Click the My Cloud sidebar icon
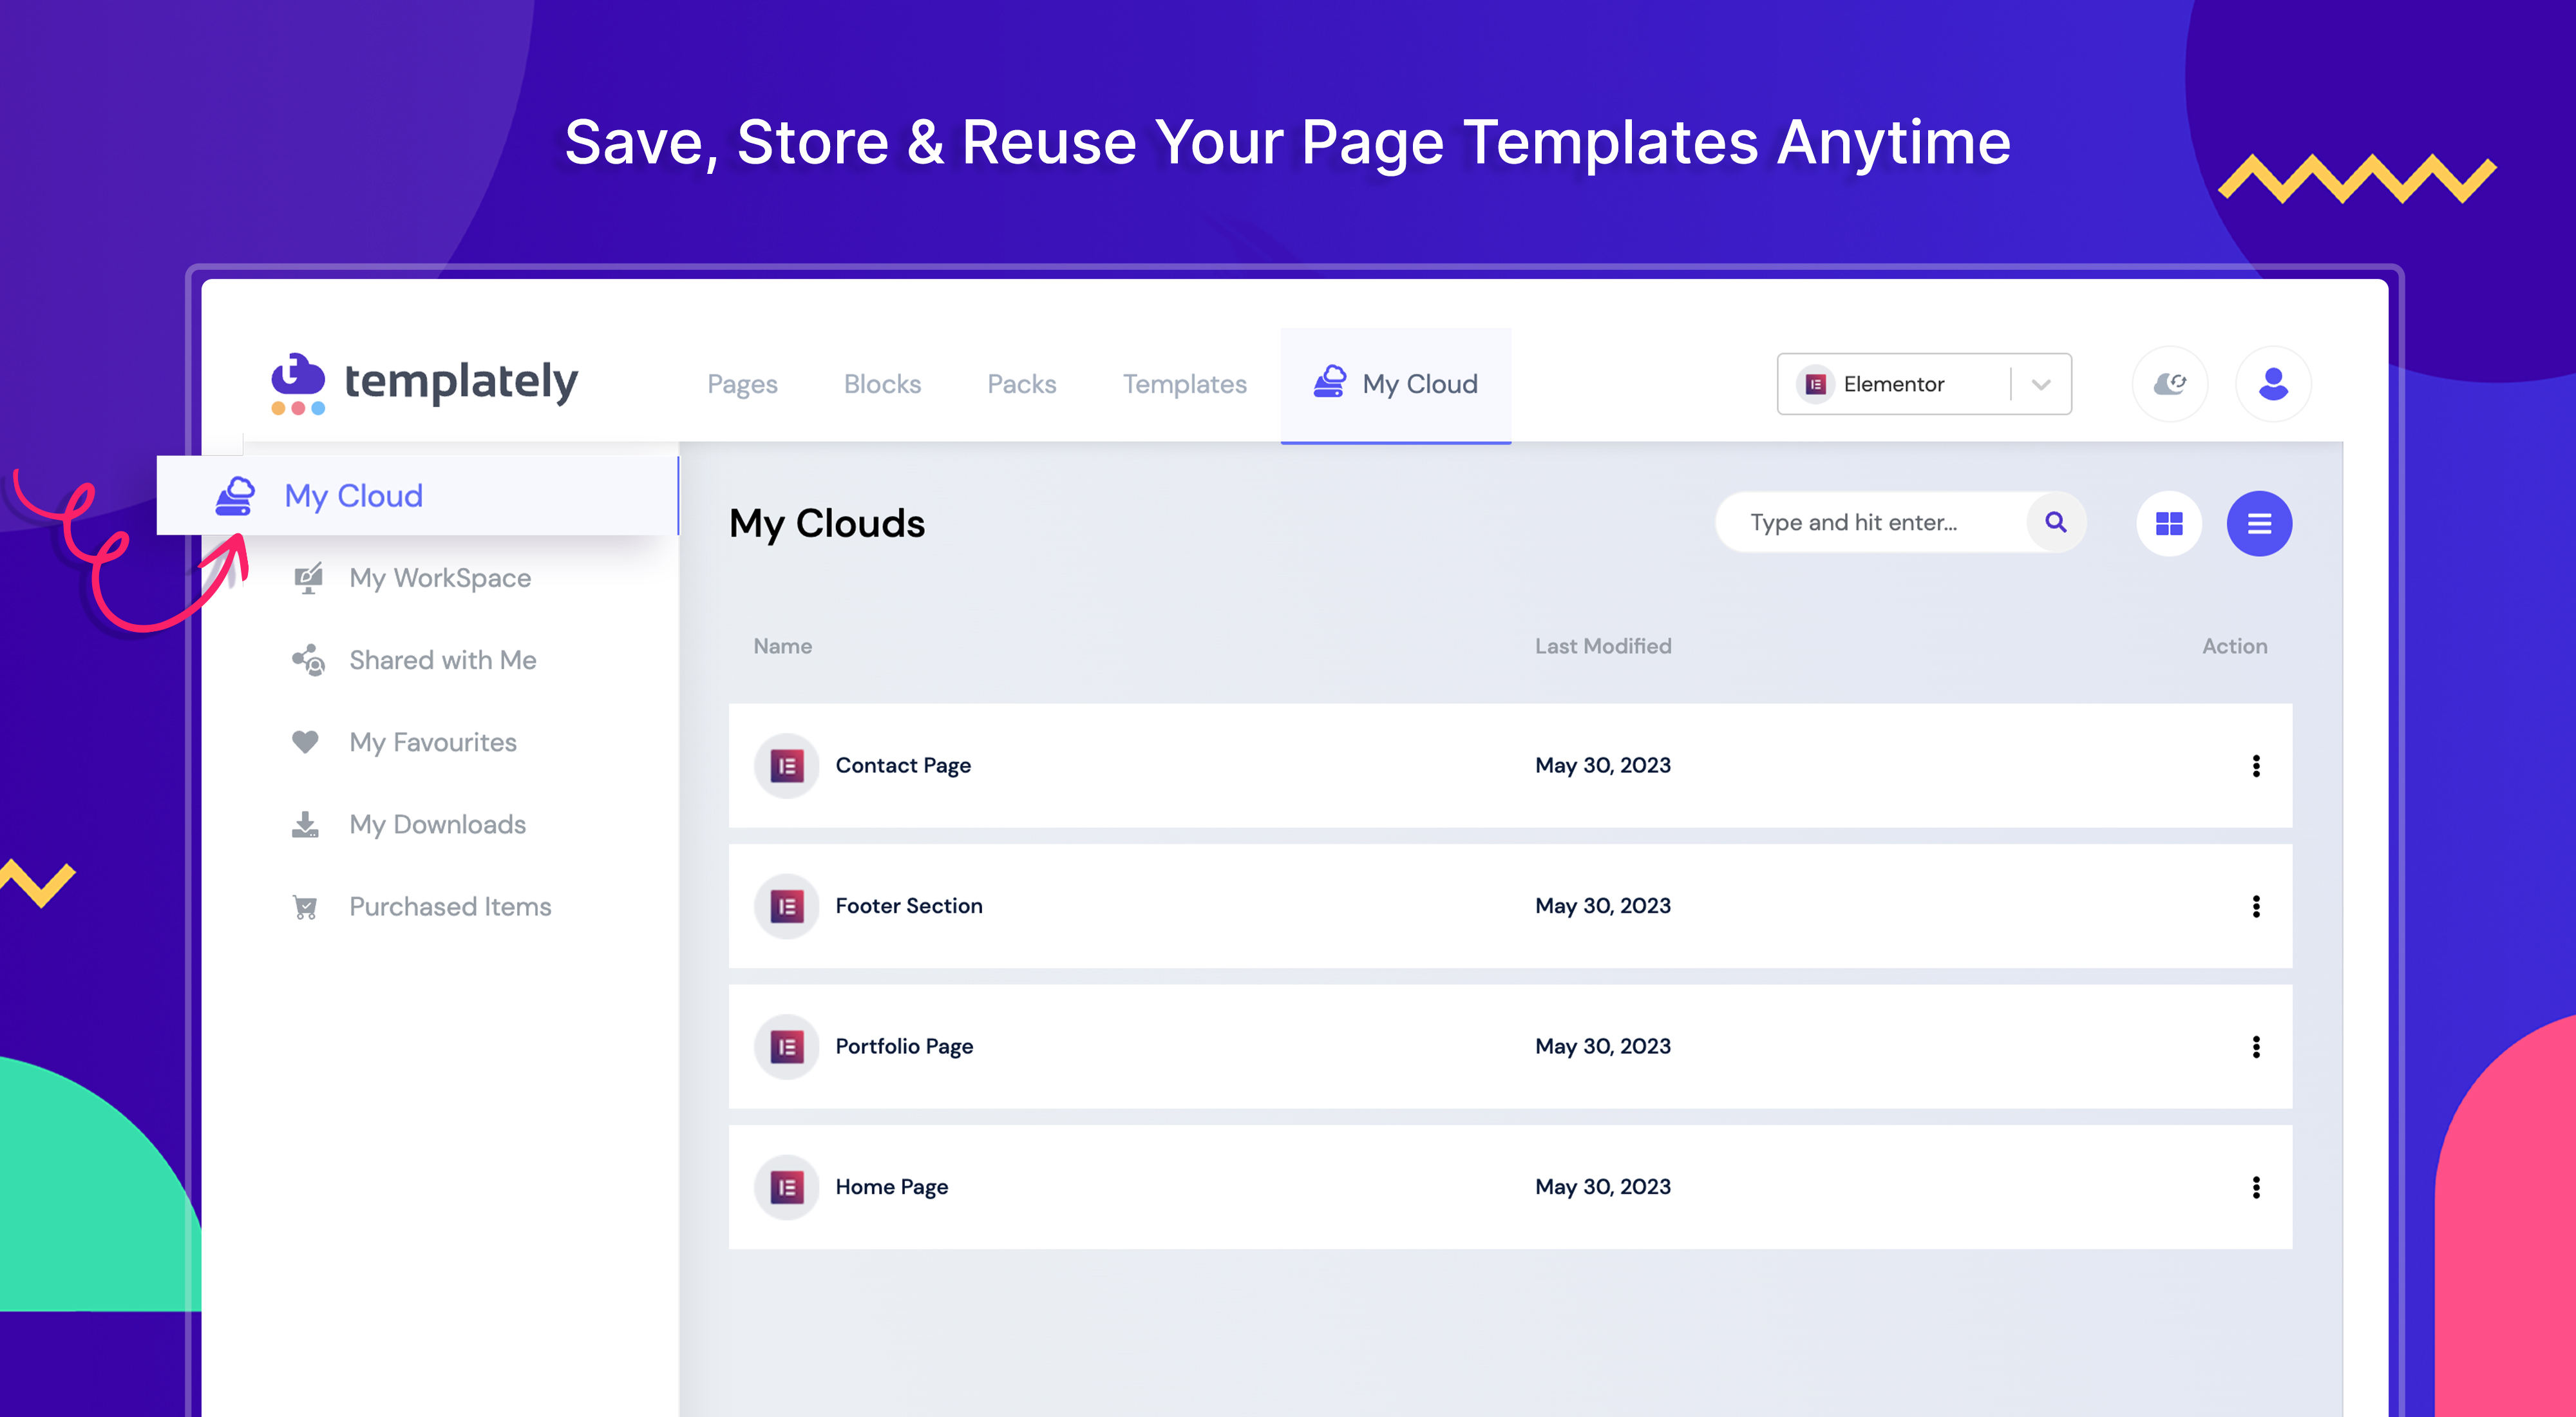Image resolution: width=2576 pixels, height=1417 pixels. (237, 494)
